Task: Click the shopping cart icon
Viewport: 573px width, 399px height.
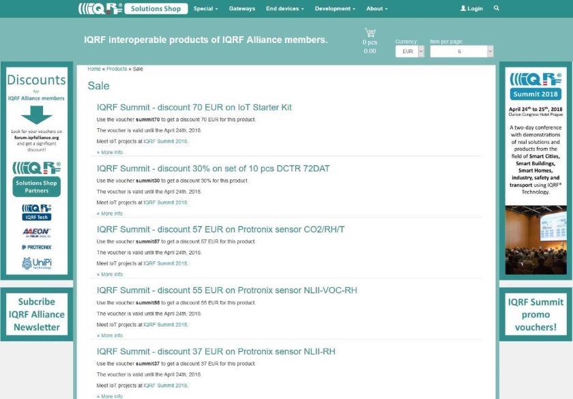Action: click(x=370, y=33)
